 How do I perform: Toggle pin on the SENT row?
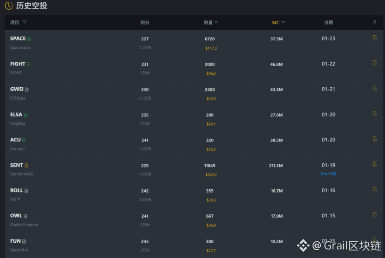(x=375, y=165)
